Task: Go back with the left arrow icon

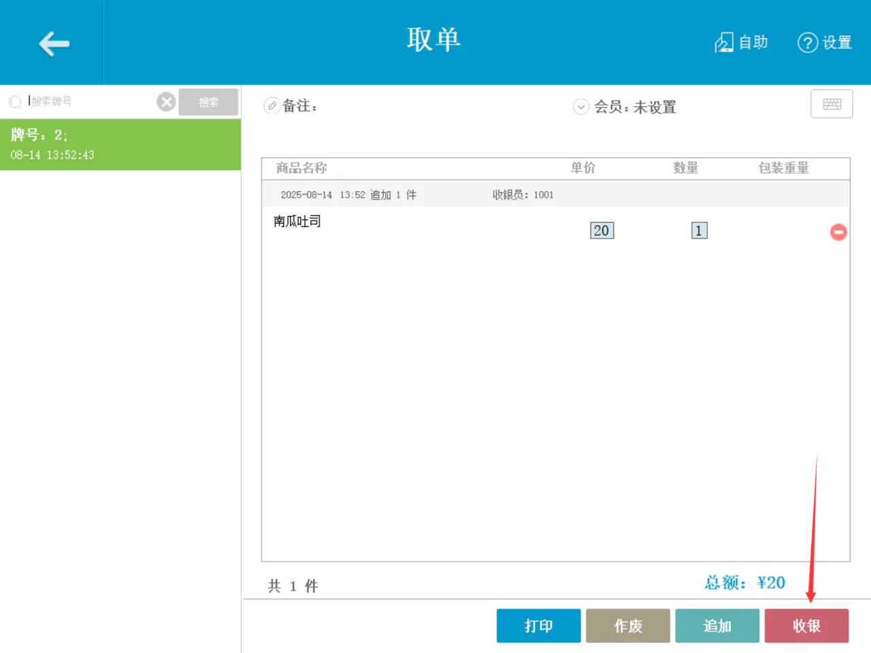Action: pos(54,44)
